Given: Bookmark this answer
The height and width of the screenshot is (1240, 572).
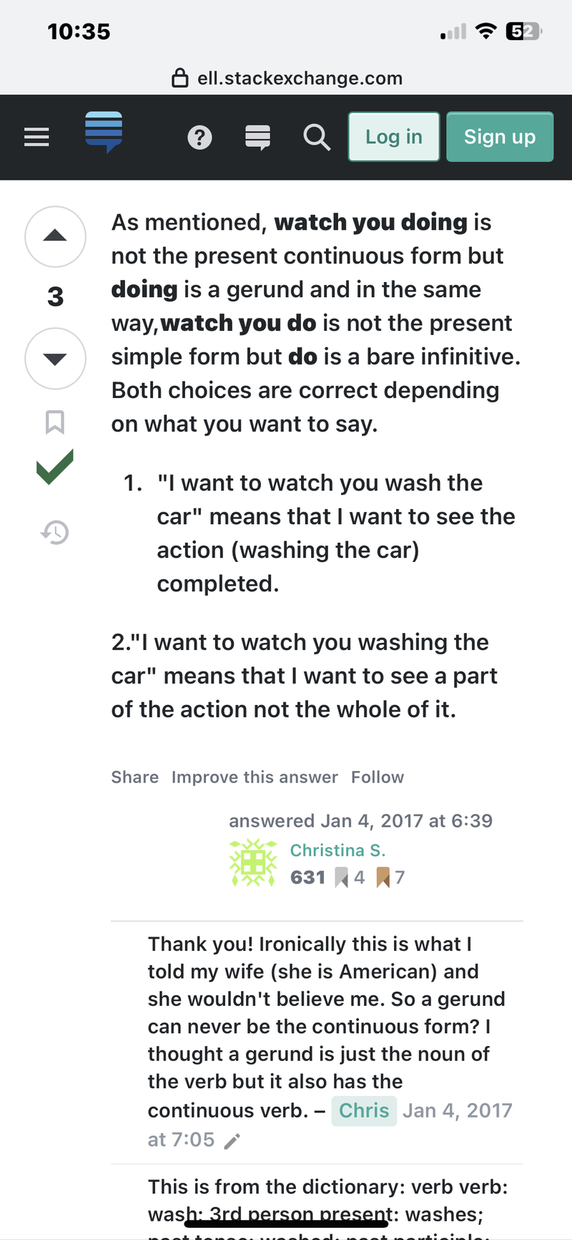Looking at the screenshot, I should [55, 422].
